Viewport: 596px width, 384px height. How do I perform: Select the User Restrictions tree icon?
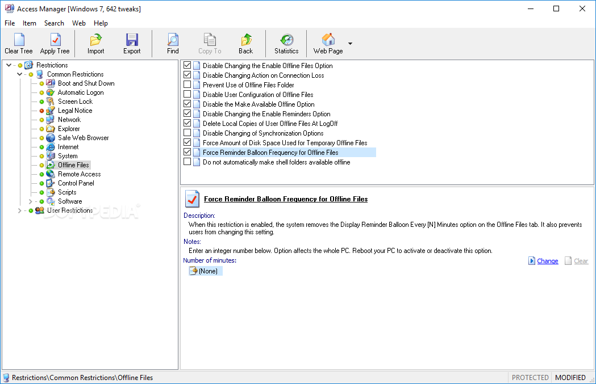point(40,210)
